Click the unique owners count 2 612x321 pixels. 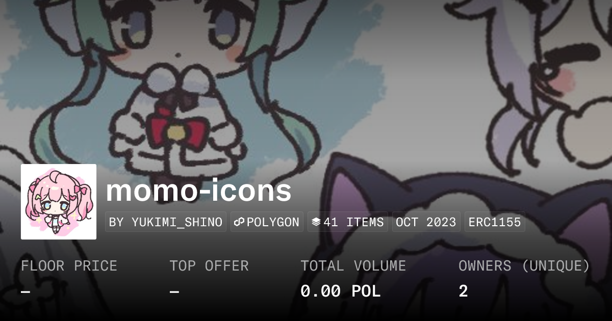point(463,291)
